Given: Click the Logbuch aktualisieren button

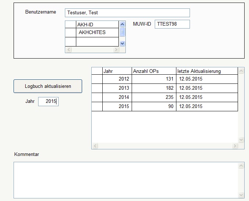Looking at the screenshot, I should (48, 86).
